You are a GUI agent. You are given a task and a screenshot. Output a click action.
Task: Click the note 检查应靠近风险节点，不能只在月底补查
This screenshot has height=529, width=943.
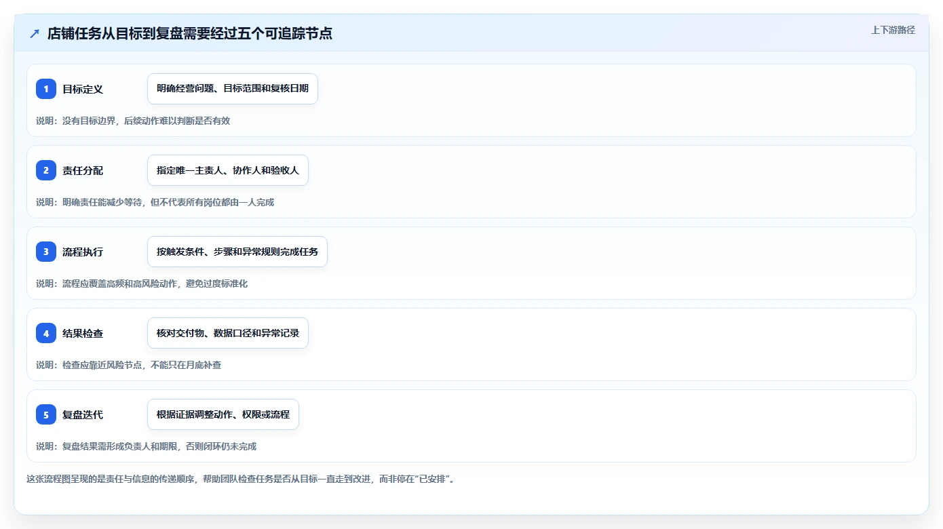click(x=129, y=365)
